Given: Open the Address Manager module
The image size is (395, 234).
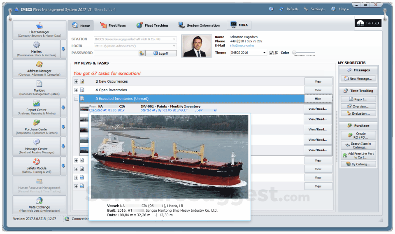Looking at the screenshot, I should point(39,69).
